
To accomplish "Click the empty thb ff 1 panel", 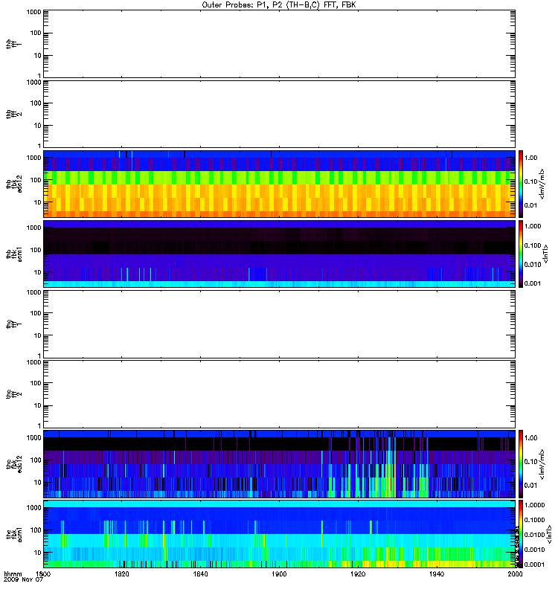I will click(x=279, y=44).
